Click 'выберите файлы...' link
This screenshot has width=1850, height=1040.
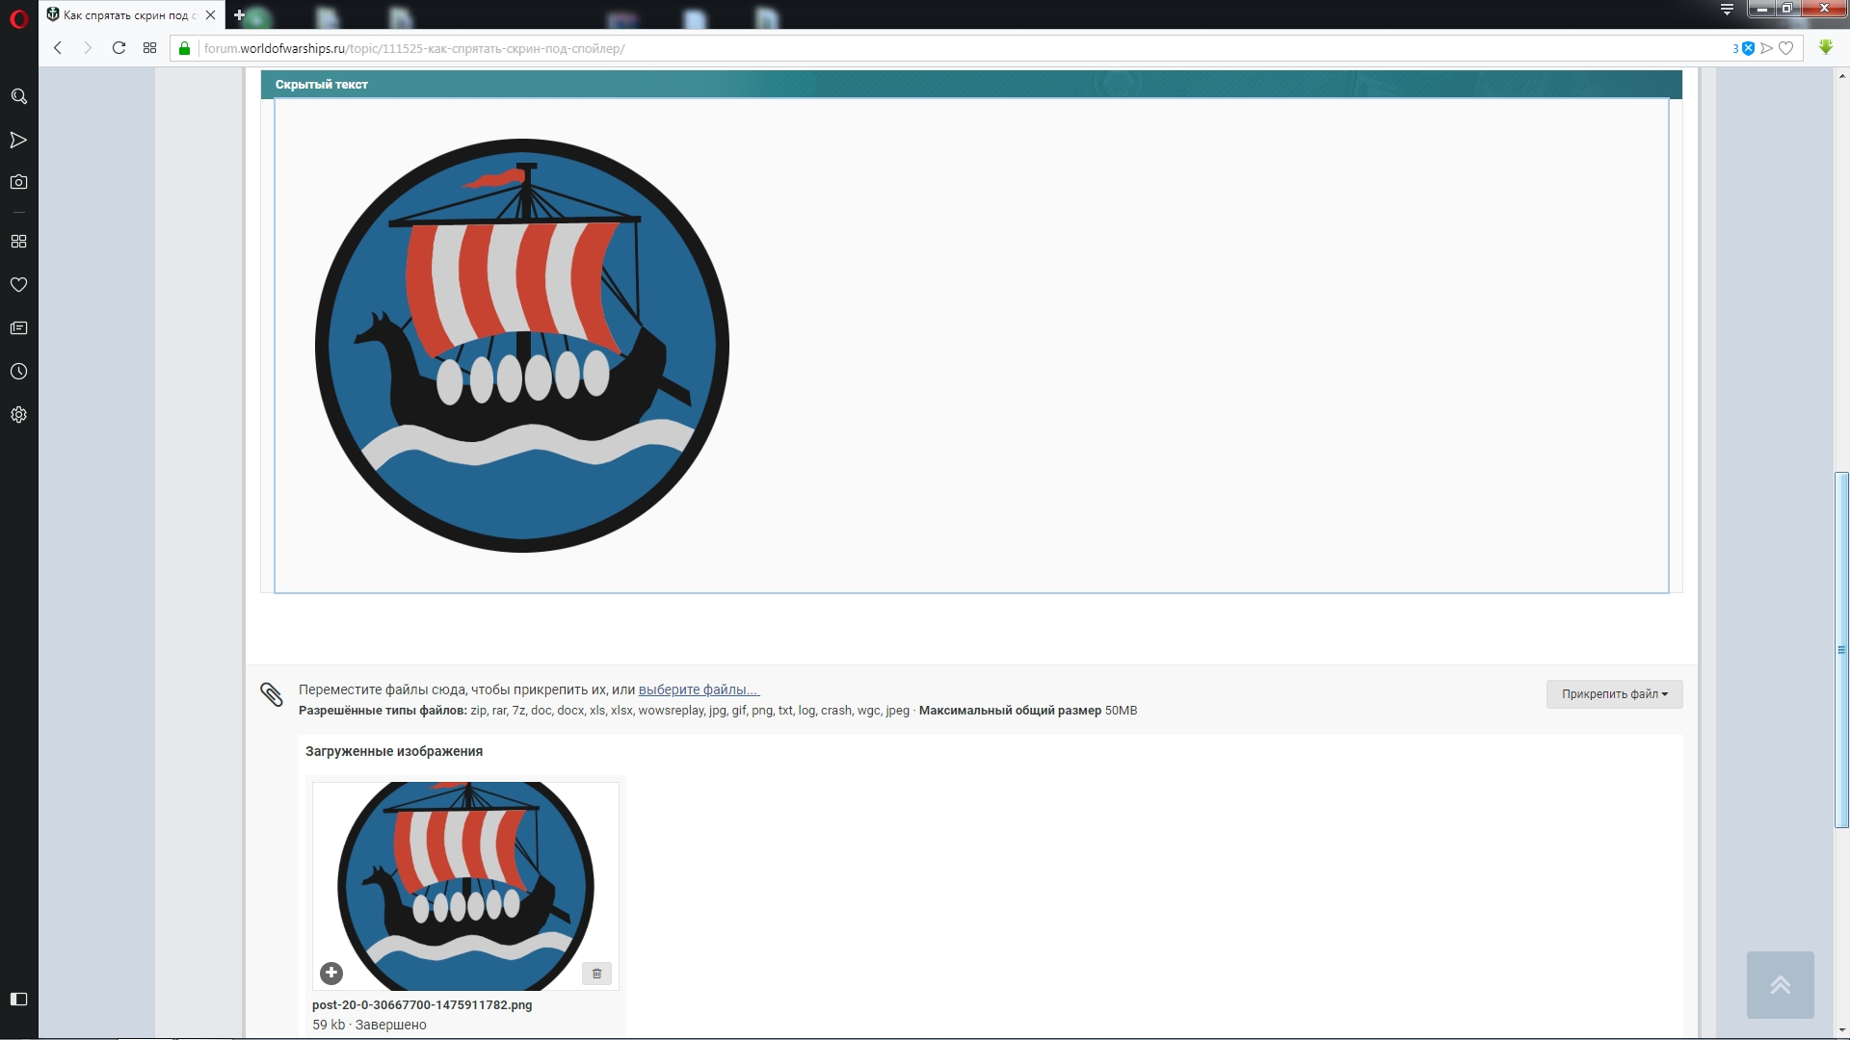[x=699, y=689]
